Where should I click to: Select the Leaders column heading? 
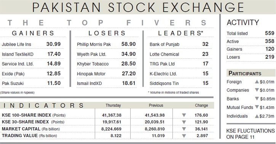pos(180,33)
